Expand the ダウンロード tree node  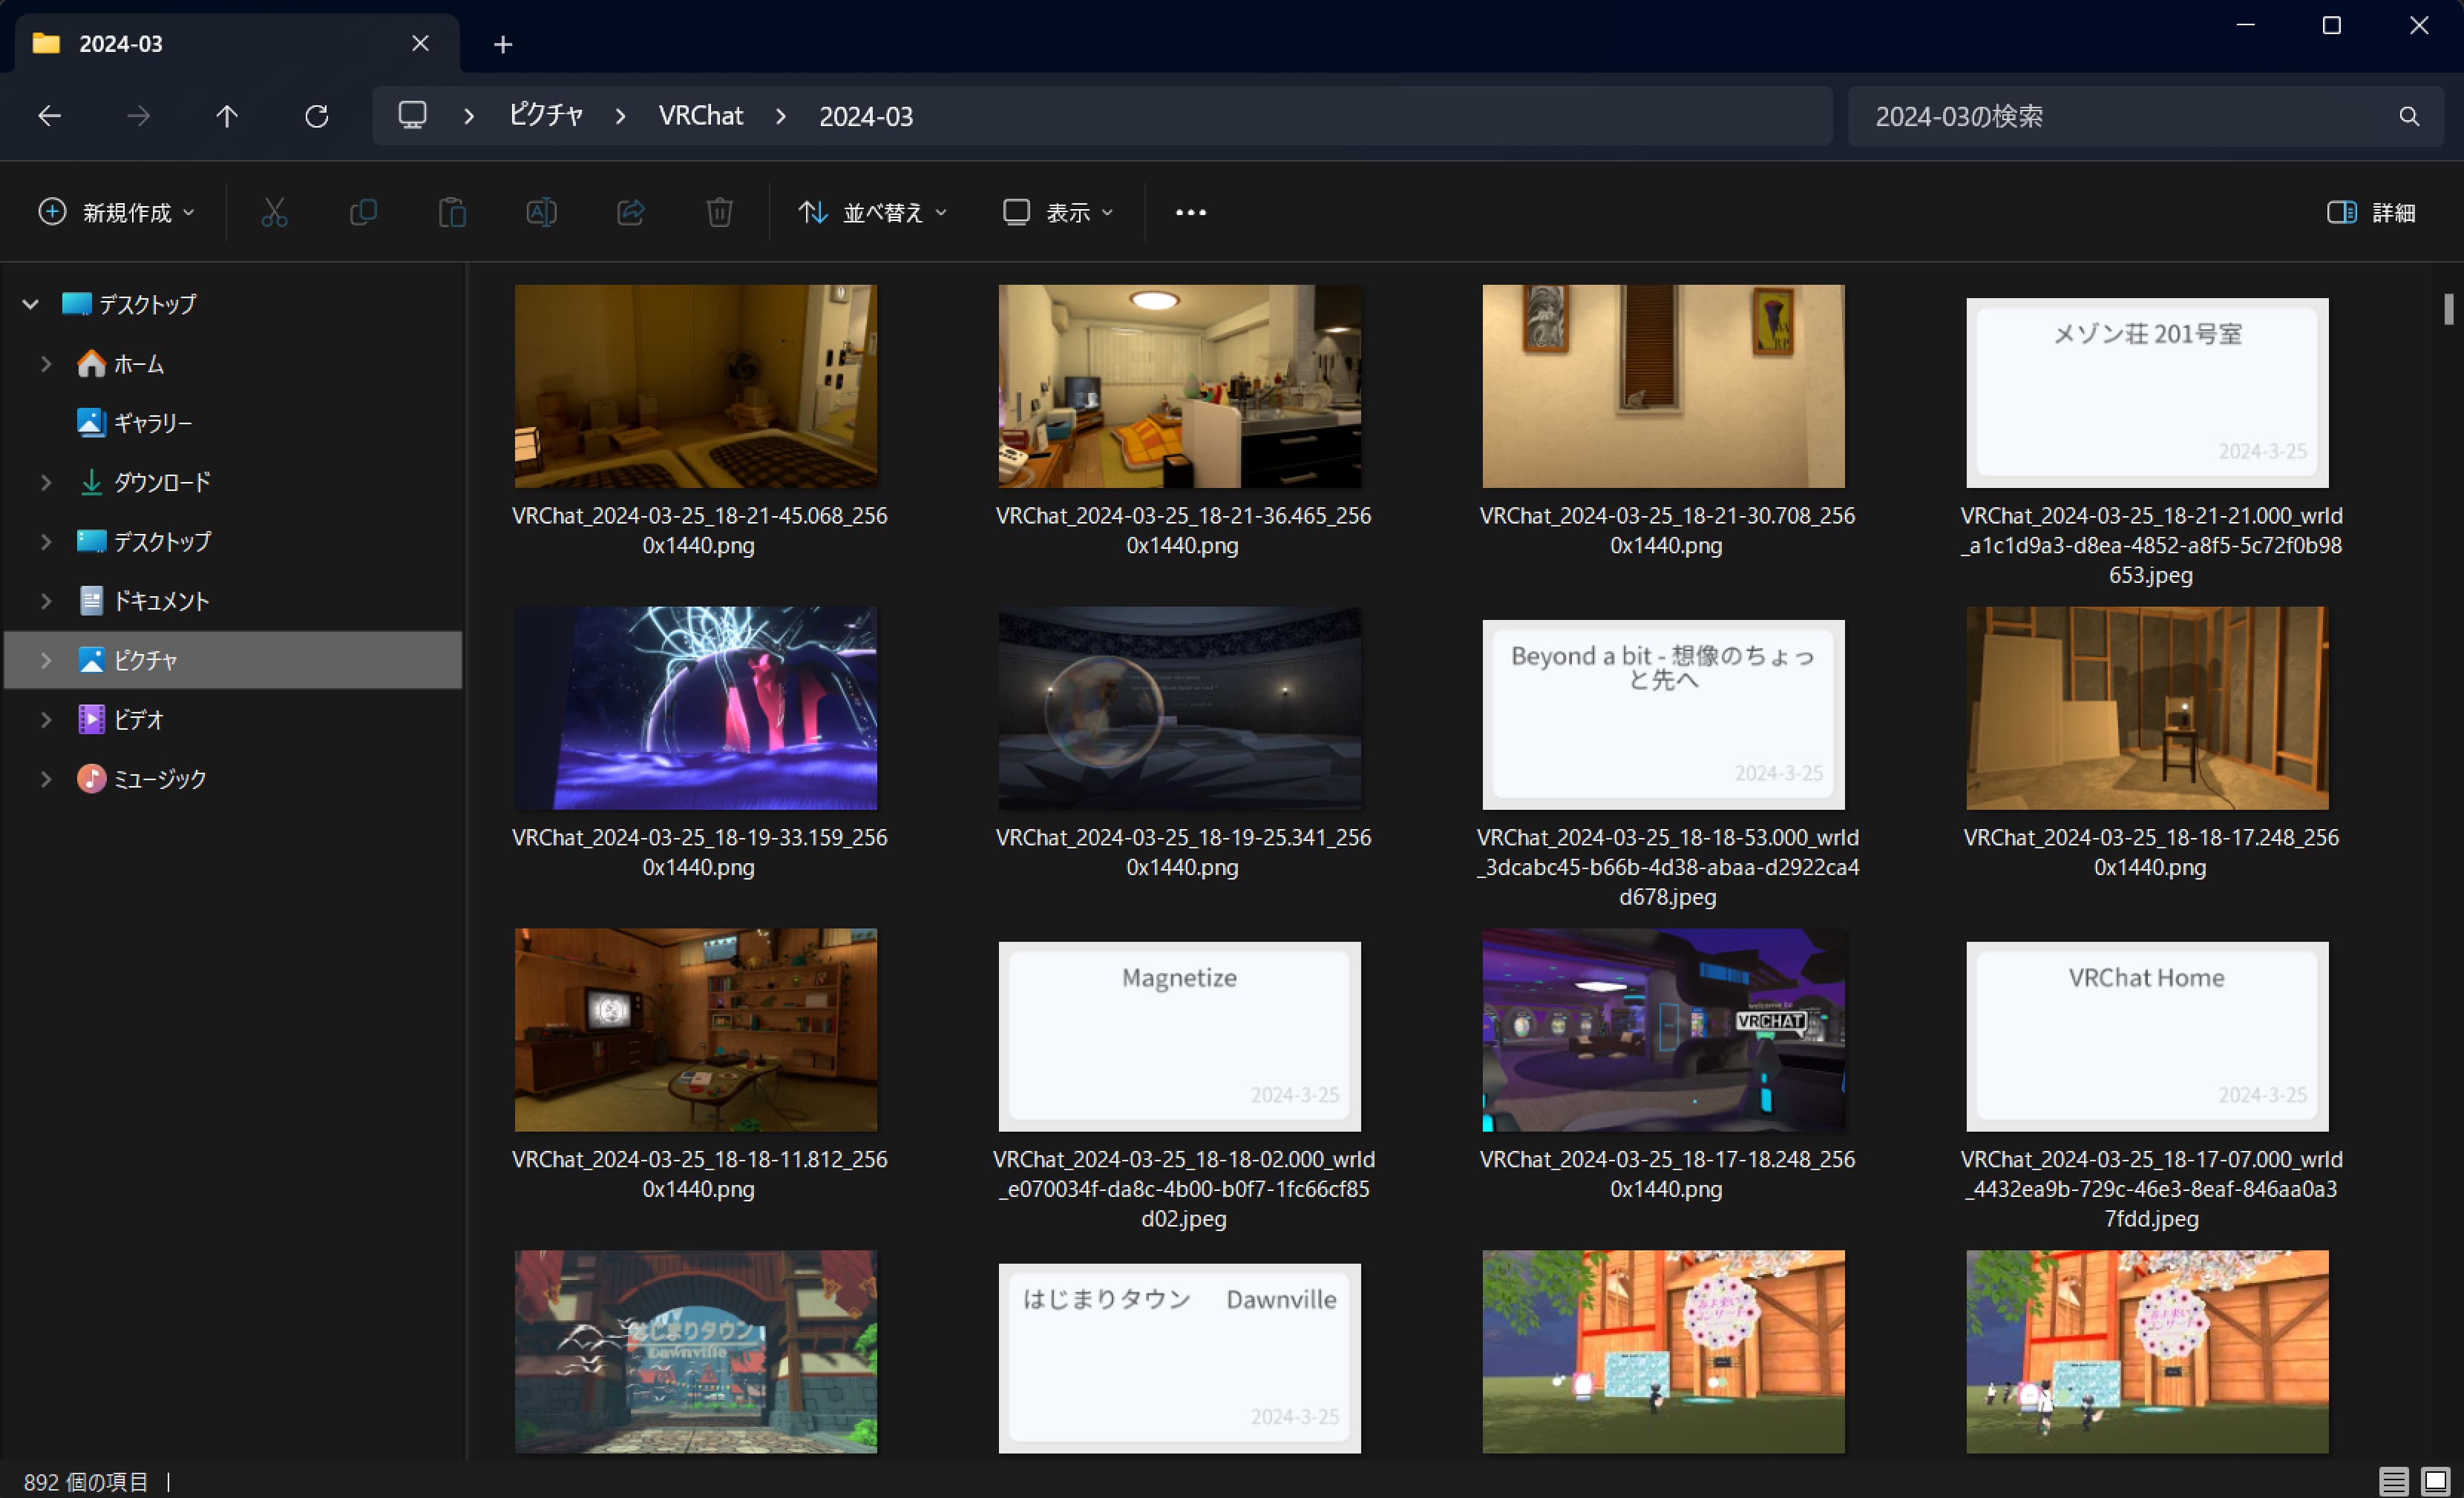click(46, 483)
